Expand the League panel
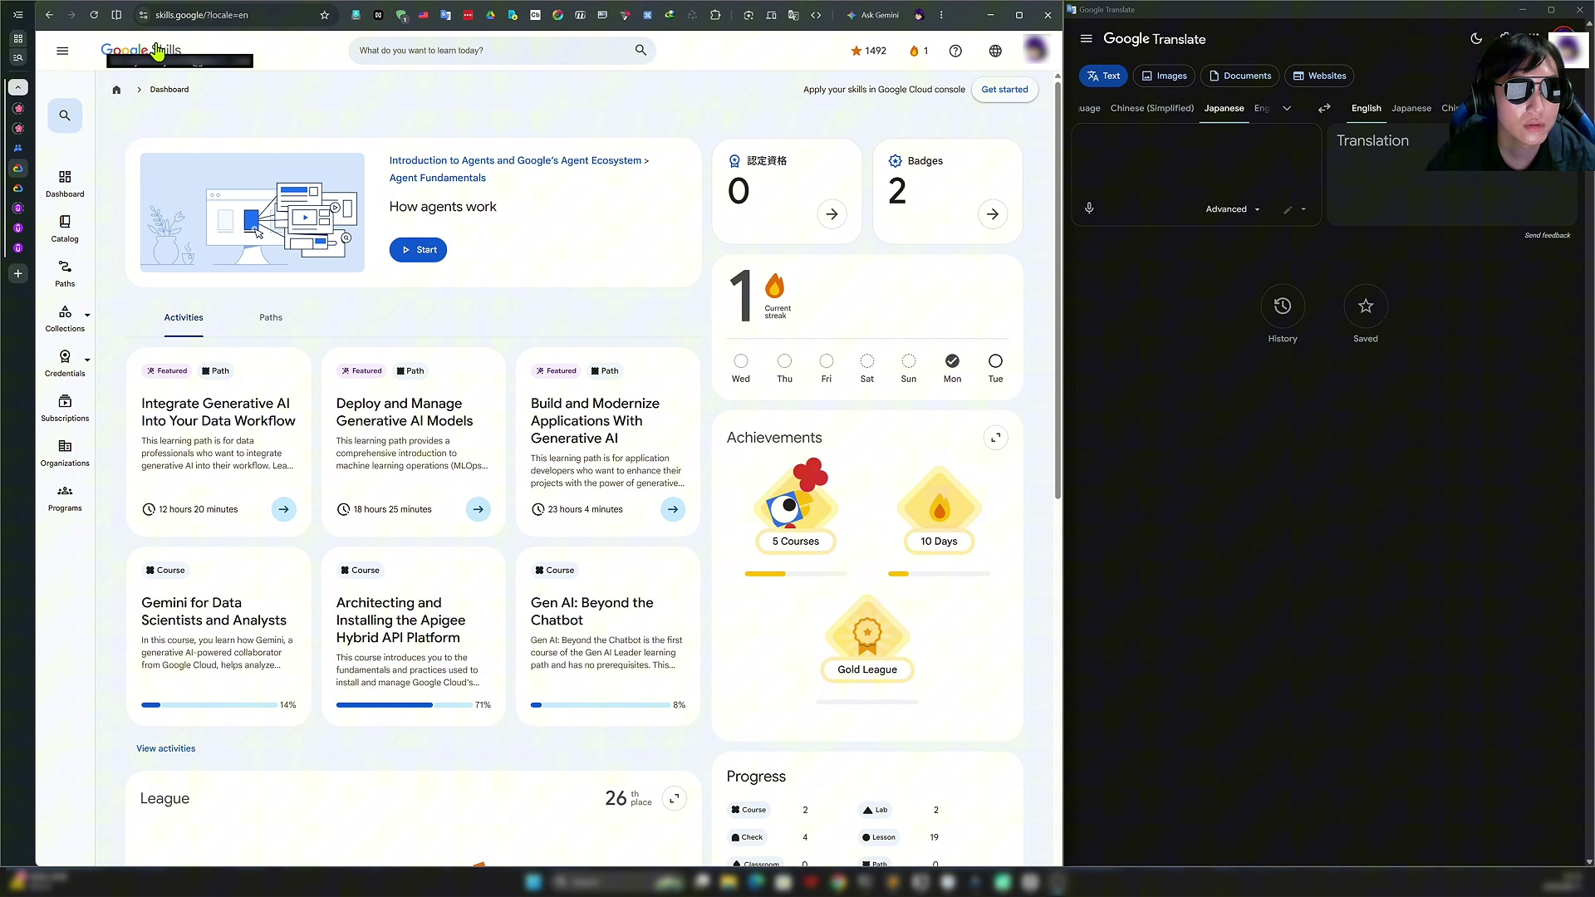Image resolution: width=1595 pixels, height=897 pixels. pyautogui.click(x=675, y=798)
